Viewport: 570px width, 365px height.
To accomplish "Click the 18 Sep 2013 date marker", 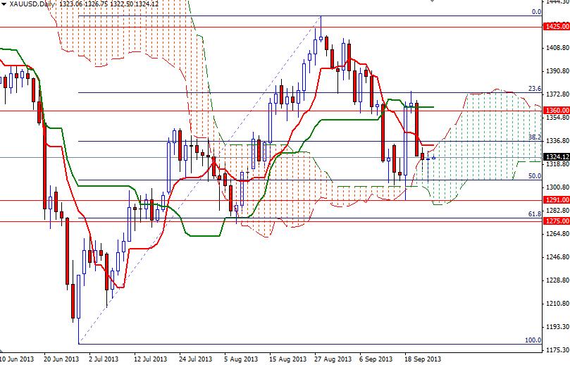I will (x=423, y=359).
